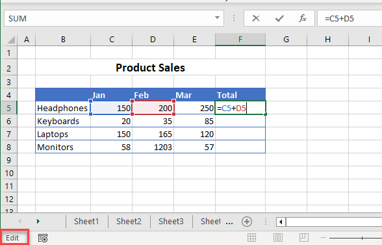
Task: Click the Keyboards cell
Action: [x=63, y=121]
